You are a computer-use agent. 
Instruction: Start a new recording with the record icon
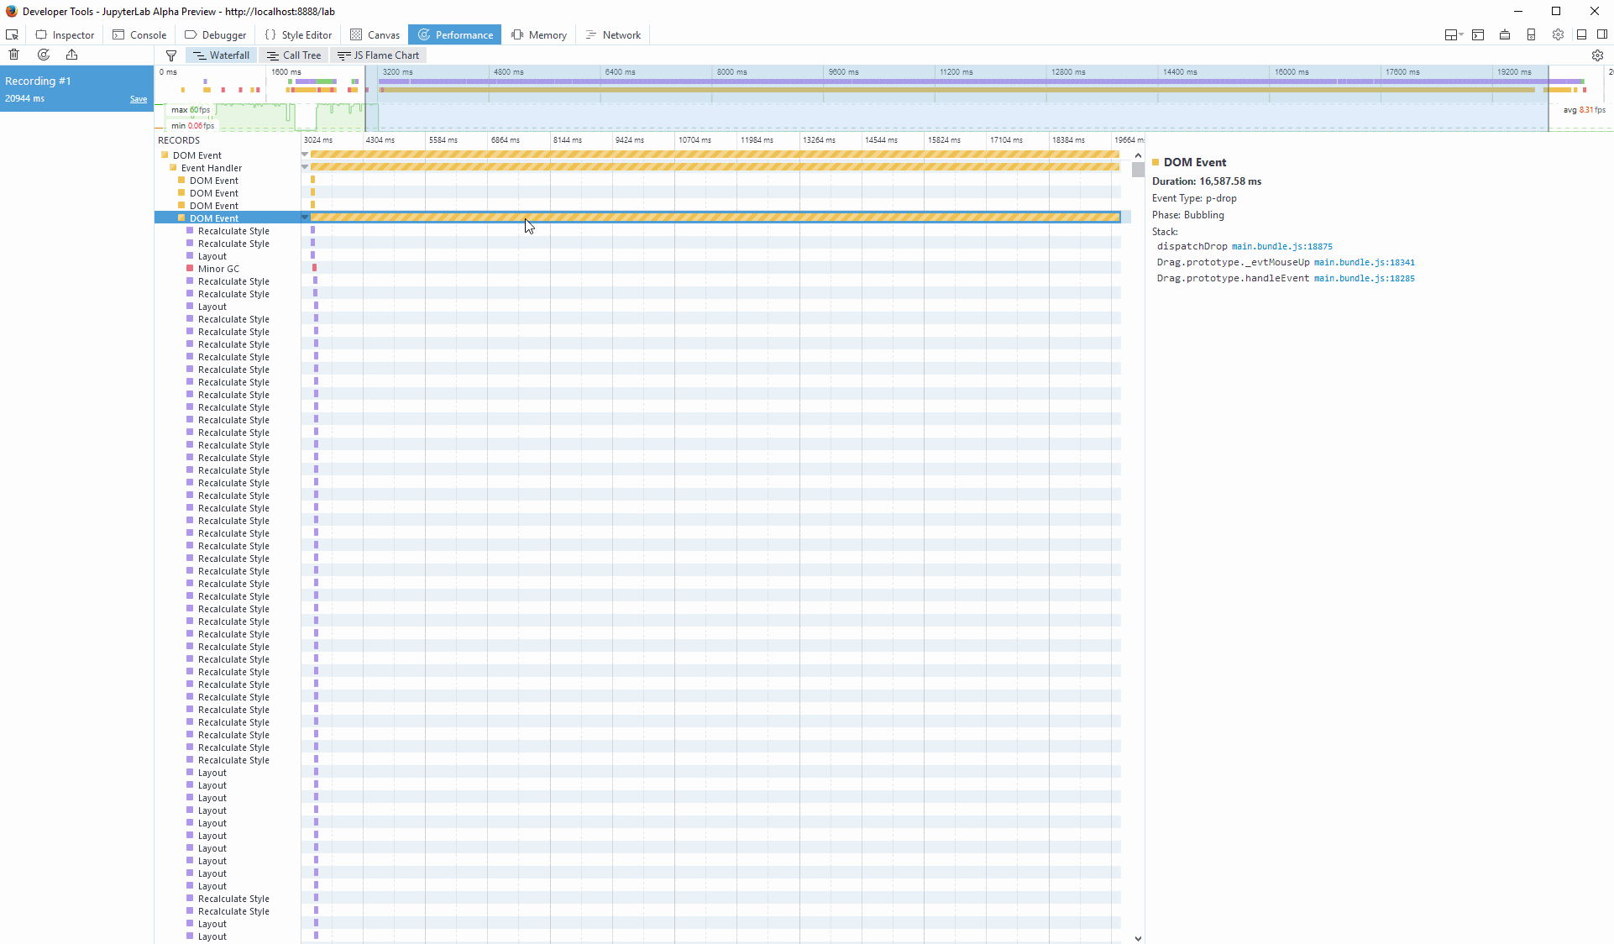pyautogui.click(x=44, y=54)
